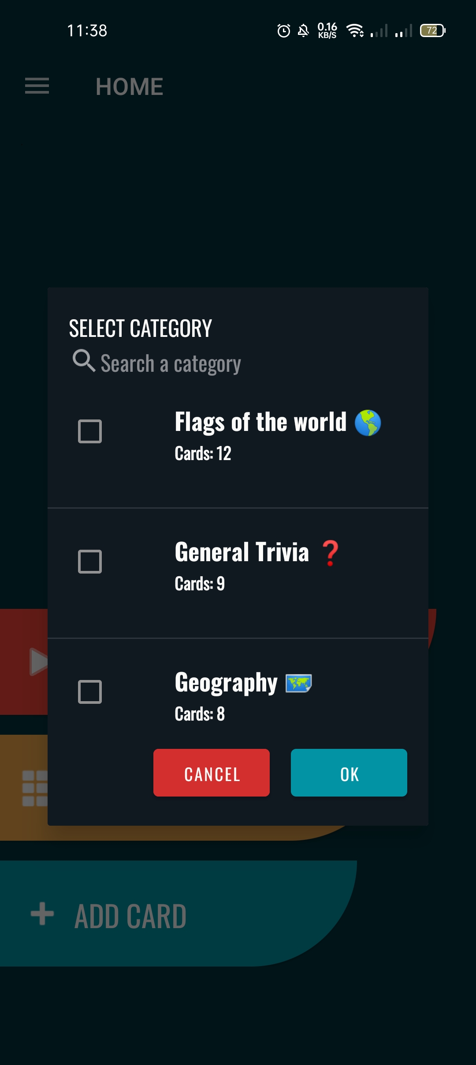
Task: Open the hamburger navigation menu
Action: 37,86
